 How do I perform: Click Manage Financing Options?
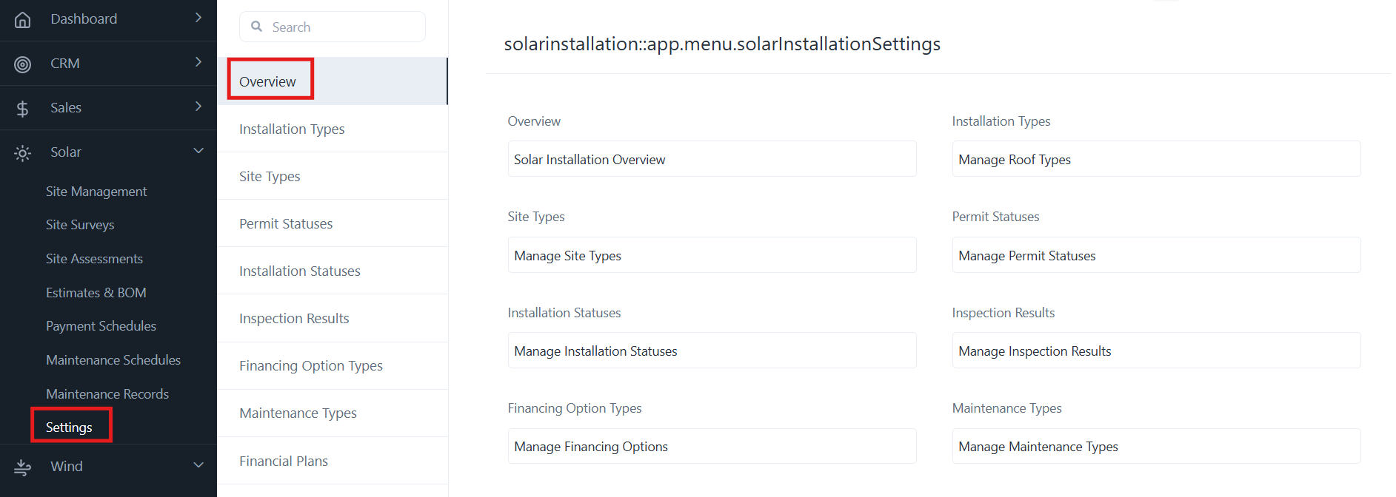coord(591,447)
